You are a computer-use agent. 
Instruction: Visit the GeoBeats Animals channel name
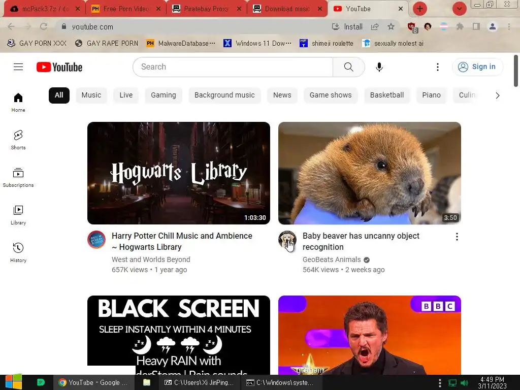pos(332,259)
